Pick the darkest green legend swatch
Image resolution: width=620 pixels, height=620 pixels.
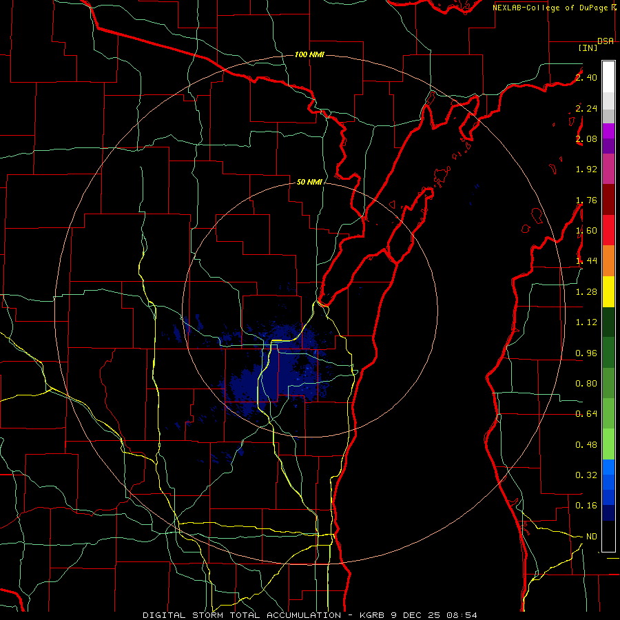tap(608, 322)
